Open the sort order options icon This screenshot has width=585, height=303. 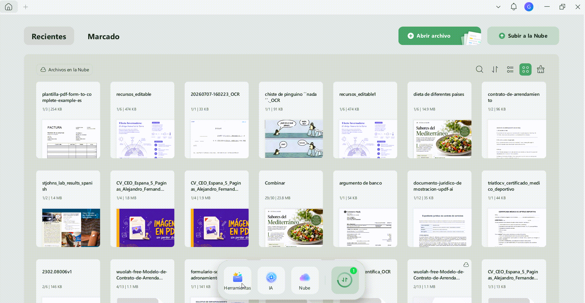point(495,69)
